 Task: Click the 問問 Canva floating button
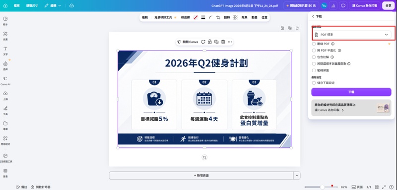(188, 42)
